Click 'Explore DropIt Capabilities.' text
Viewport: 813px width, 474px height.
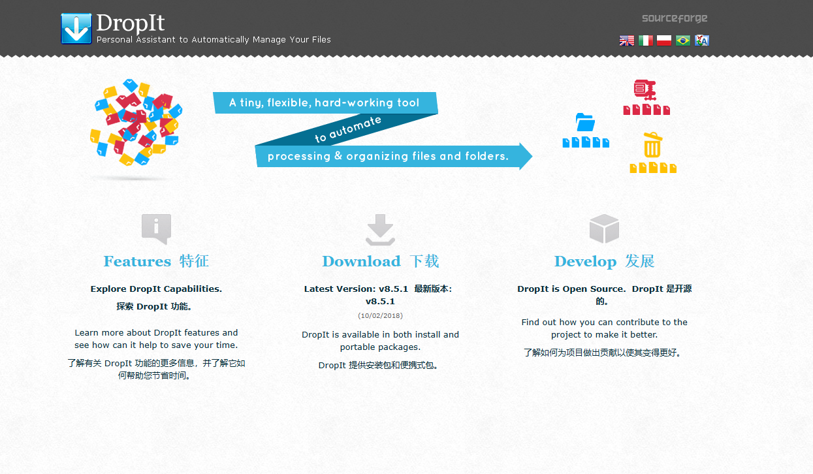coord(156,289)
